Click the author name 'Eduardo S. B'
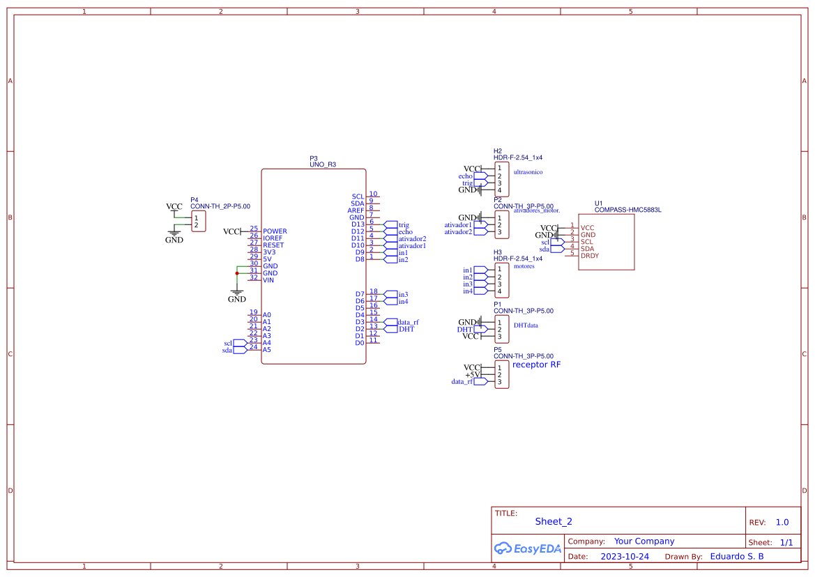Image resolution: width=815 pixels, height=577 pixels. click(736, 556)
